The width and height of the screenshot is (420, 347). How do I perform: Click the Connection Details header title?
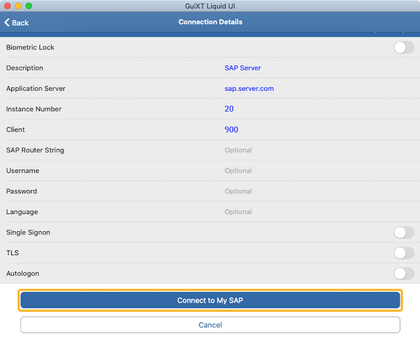pyautogui.click(x=210, y=22)
